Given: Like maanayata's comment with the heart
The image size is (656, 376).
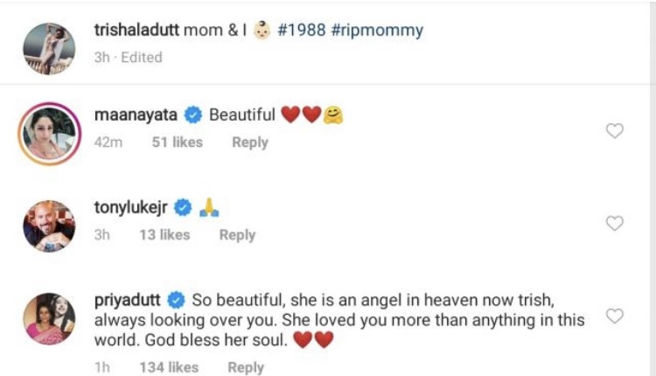Looking at the screenshot, I should click(x=615, y=131).
